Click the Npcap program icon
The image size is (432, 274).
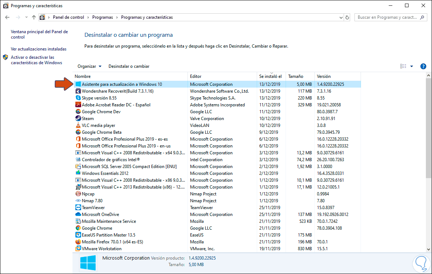[x=78, y=194]
